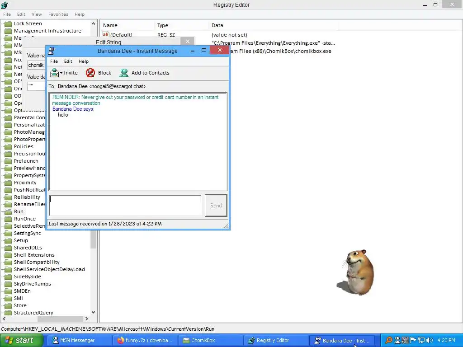
Task: Open the Action Center flag tray icon
Action: 413,340
